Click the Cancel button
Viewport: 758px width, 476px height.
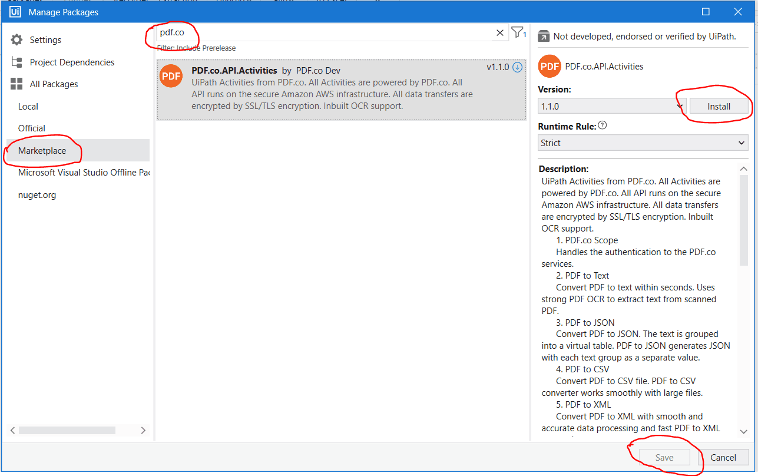click(x=723, y=458)
